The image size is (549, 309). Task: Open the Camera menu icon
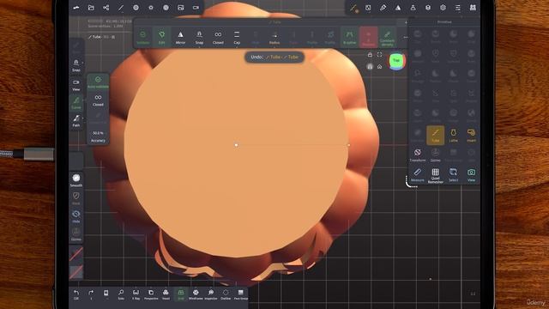click(196, 8)
